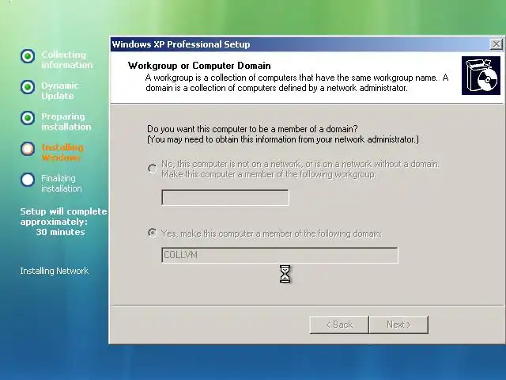Click the Dynamic Update step indicator

28,87
